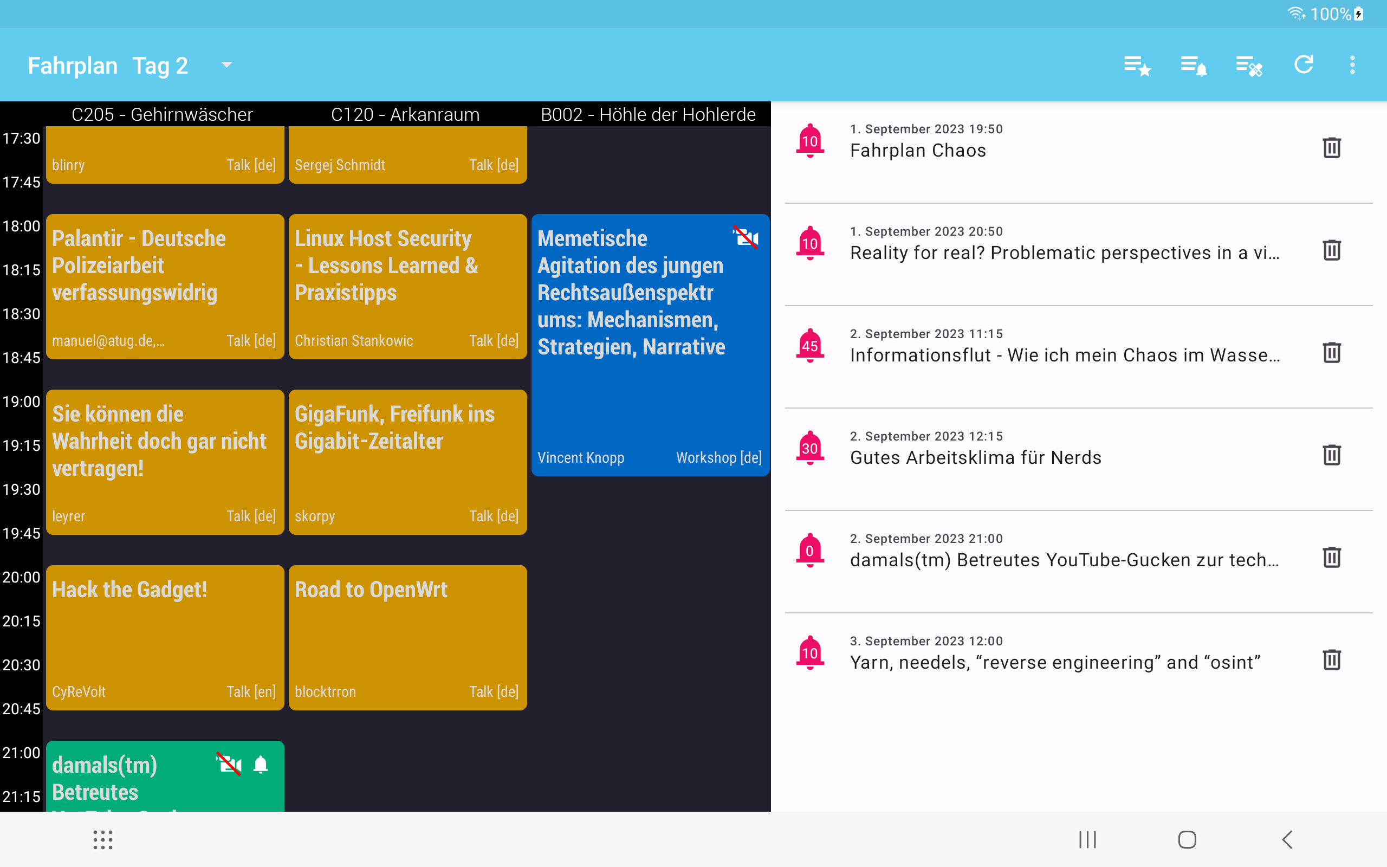The image size is (1387, 867).
Task: Click the Informationsflut alarm title
Action: click(1064, 355)
